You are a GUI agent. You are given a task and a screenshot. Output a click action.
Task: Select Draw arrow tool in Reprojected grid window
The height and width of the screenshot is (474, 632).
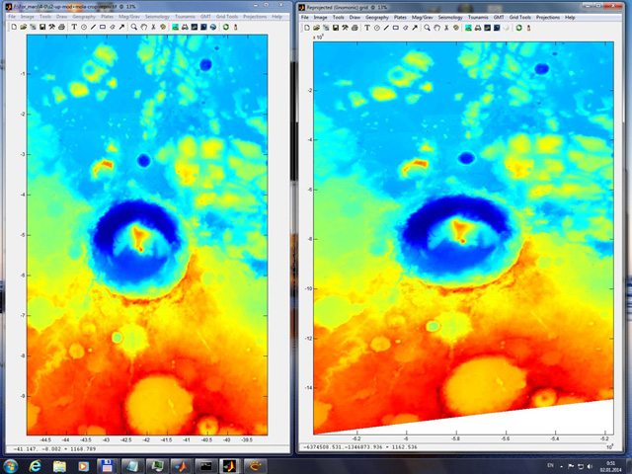[415, 28]
